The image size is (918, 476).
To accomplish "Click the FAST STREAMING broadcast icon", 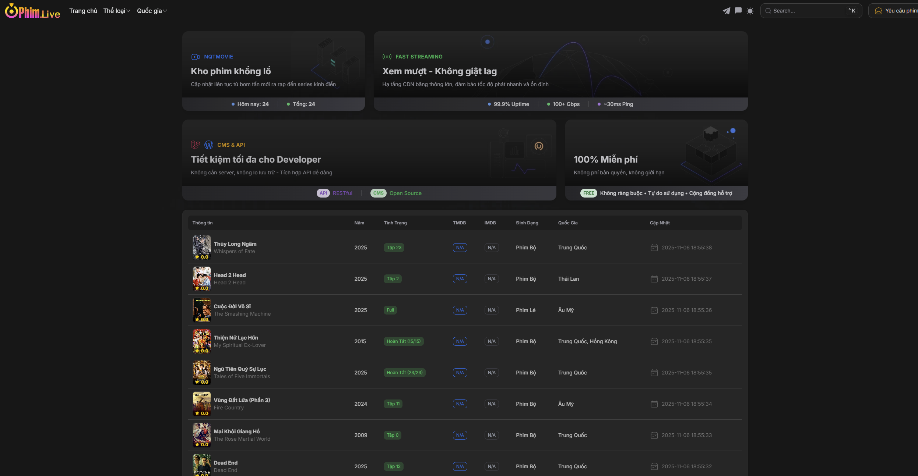I will click(x=387, y=56).
